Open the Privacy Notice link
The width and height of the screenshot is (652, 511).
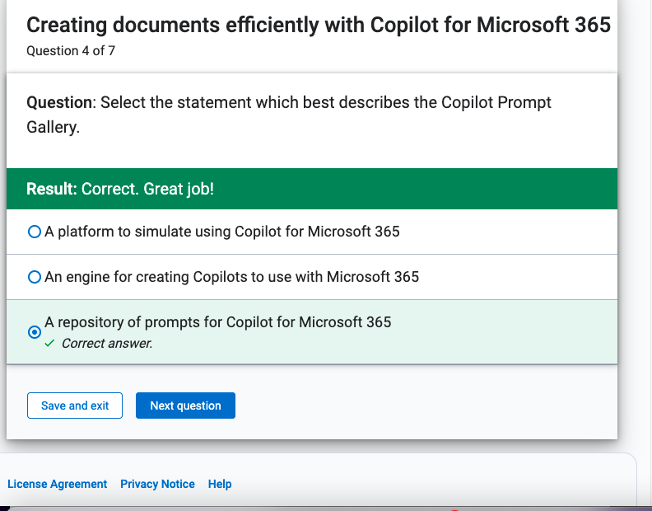tap(157, 484)
